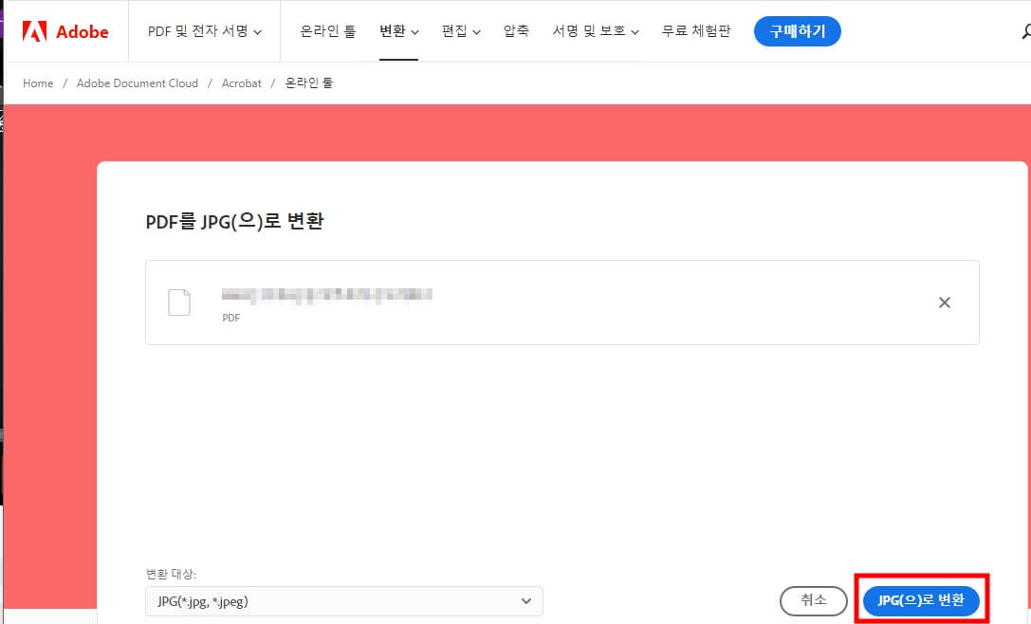Expand the PDF 및 전자 서명 dropdown
1031x624 pixels.
click(x=202, y=30)
